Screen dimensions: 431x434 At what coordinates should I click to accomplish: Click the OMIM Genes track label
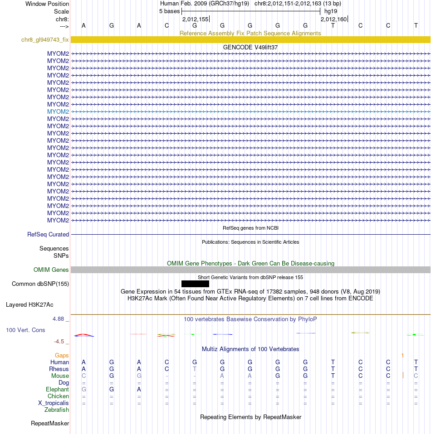51,270
